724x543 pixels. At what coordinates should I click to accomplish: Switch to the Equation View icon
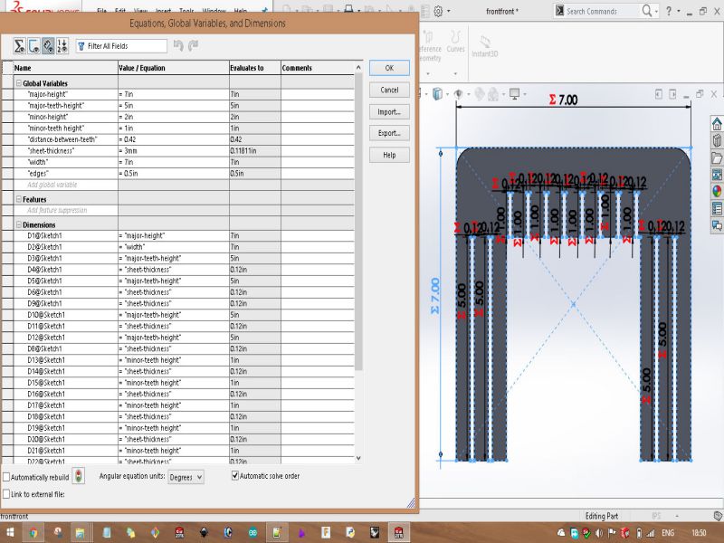coord(19,46)
